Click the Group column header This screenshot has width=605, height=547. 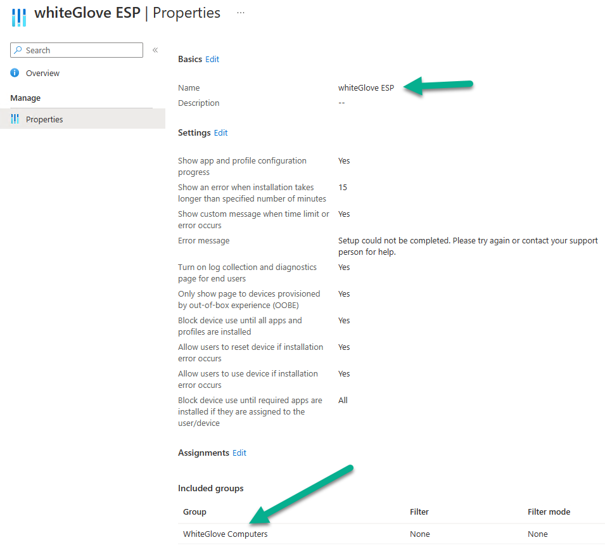(194, 512)
